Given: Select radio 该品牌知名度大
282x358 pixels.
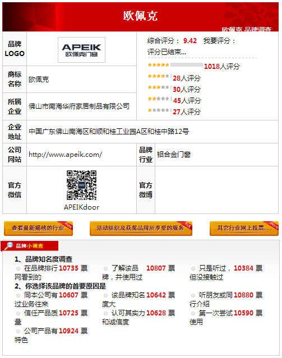Looking at the screenshot, I should 105,295.
